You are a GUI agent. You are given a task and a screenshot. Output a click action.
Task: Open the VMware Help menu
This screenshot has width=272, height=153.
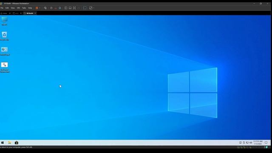[x=30, y=8]
